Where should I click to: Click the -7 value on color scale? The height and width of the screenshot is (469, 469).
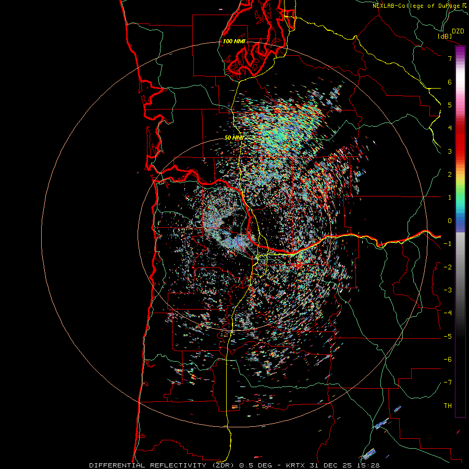click(448, 382)
